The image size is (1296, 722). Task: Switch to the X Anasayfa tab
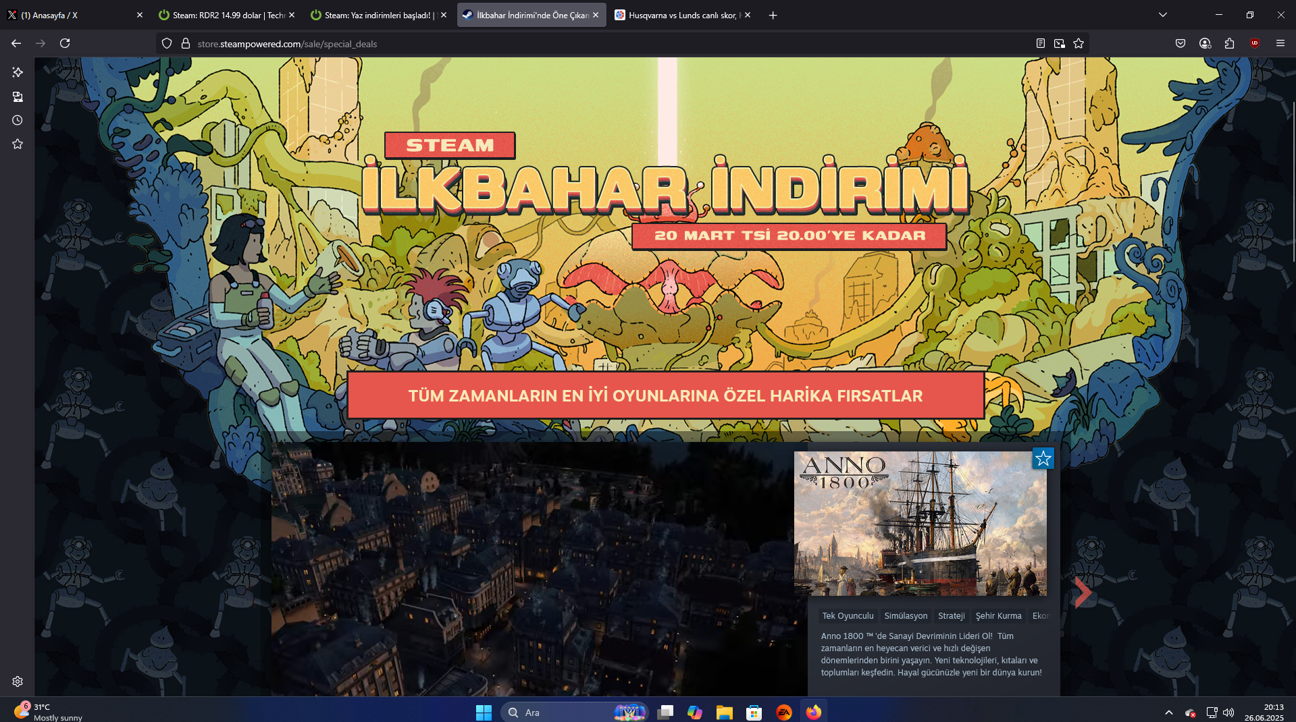74,15
